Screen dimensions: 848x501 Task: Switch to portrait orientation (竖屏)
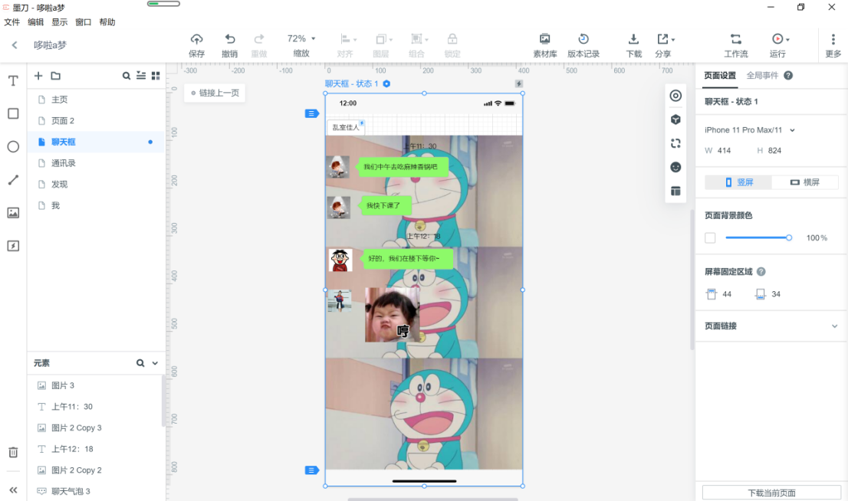pyautogui.click(x=738, y=182)
